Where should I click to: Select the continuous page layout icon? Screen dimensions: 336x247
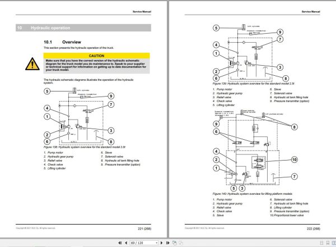click(x=328, y=243)
